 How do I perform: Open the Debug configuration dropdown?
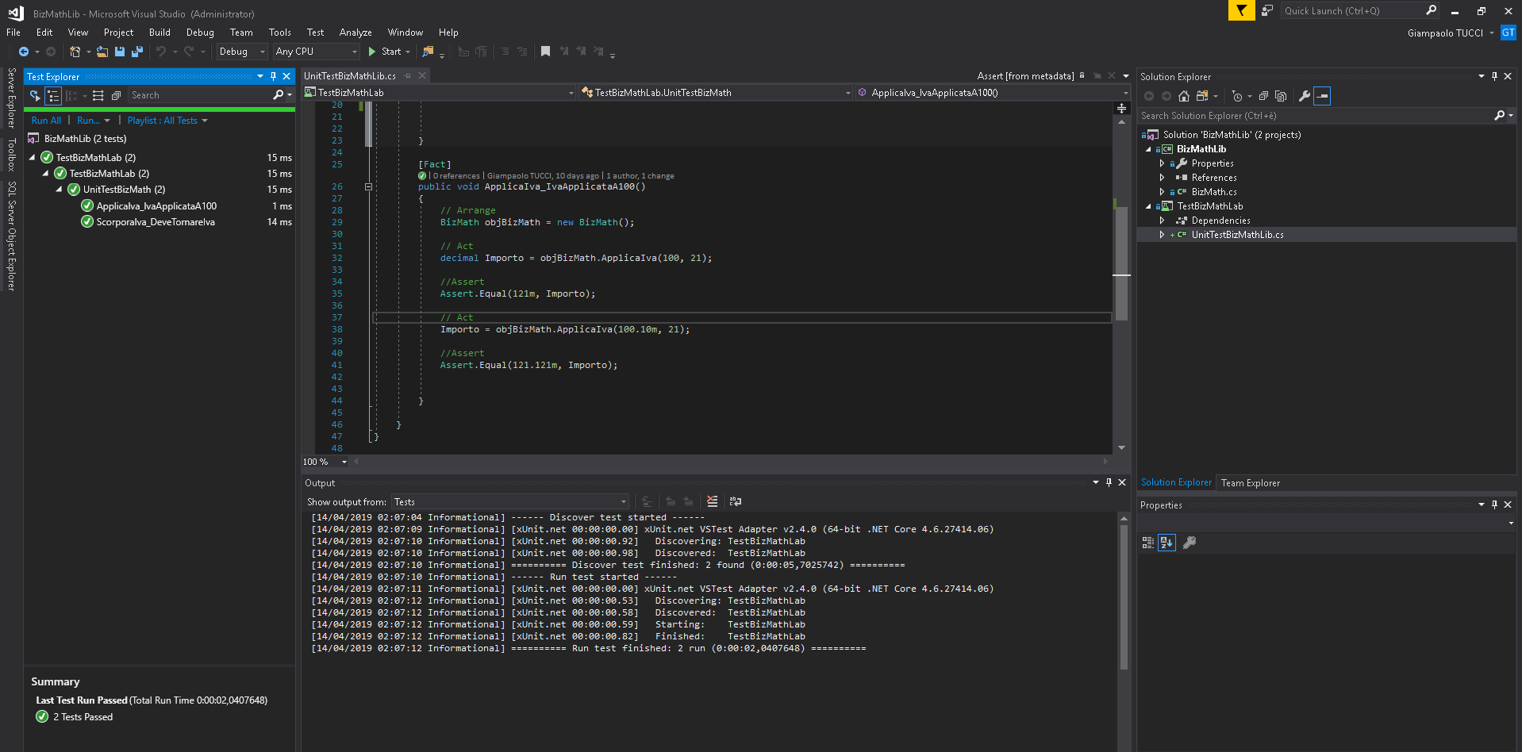pyautogui.click(x=242, y=52)
